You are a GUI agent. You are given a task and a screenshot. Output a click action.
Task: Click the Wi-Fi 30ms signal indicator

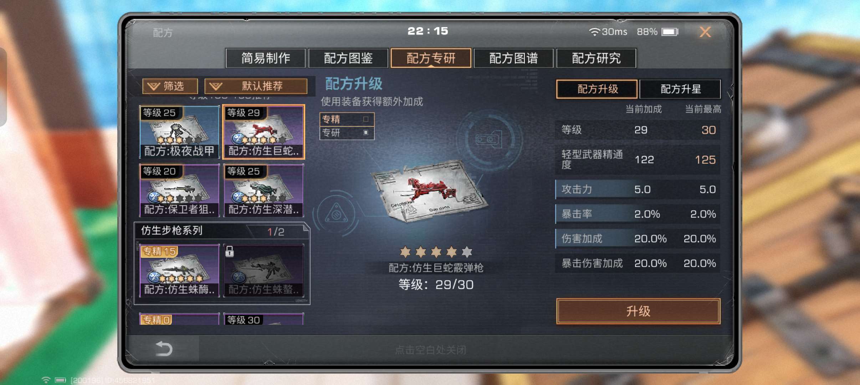click(608, 32)
